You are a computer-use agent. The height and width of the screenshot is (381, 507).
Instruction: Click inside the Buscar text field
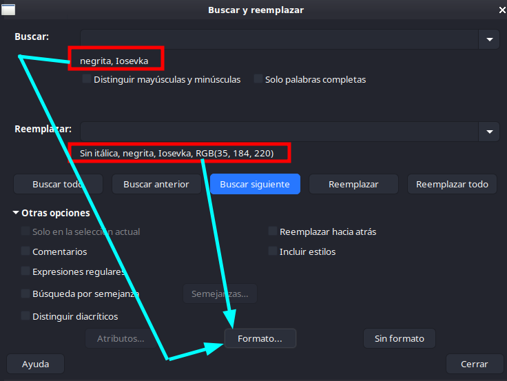[x=280, y=39]
